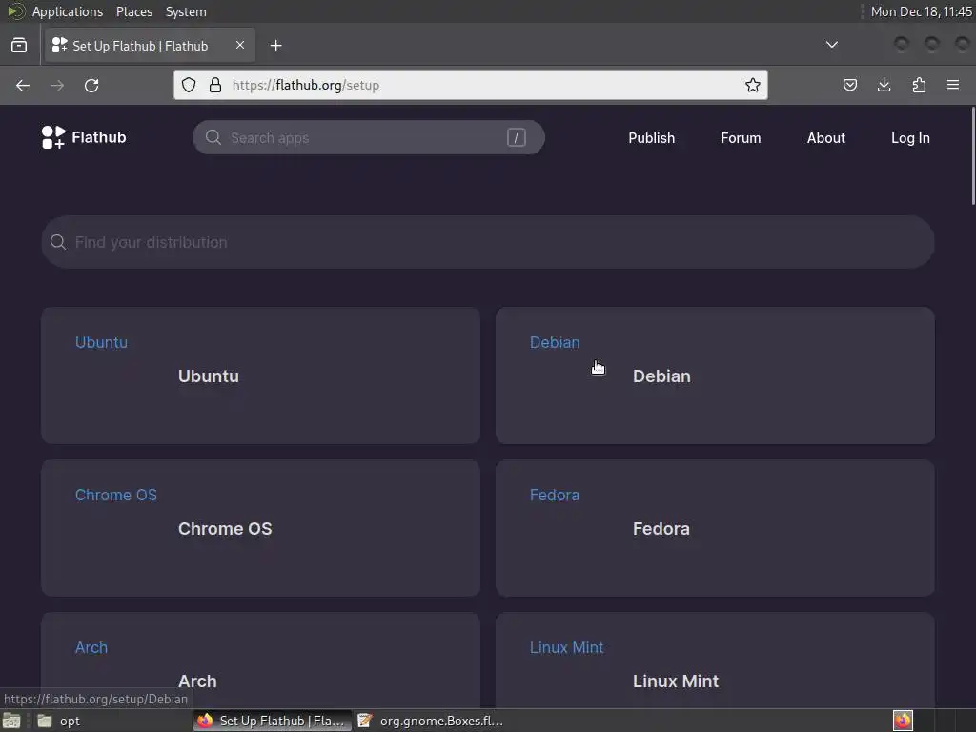Click the page vertical scrollbar
Image resolution: width=976 pixels, height=732 pixels.
click(973, 155)
